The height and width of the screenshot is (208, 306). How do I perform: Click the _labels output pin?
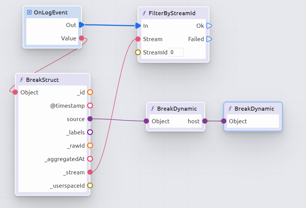coord(90,132)
